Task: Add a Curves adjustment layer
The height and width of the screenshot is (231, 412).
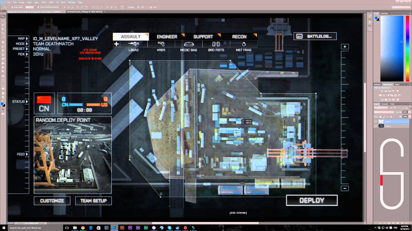Action: (390, 91)
